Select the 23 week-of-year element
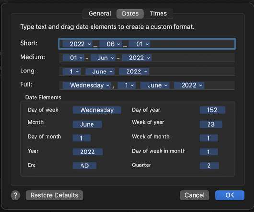This screenshot has width=254, height=212. (211, 124)
